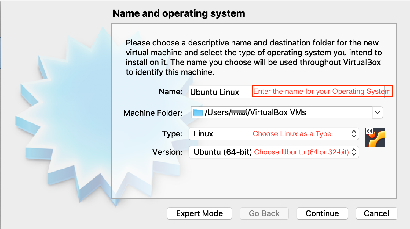Cancel the virtual machine creation
Image resolution: width=410 pixels, height=229 pixels.
tap(376, 213)
